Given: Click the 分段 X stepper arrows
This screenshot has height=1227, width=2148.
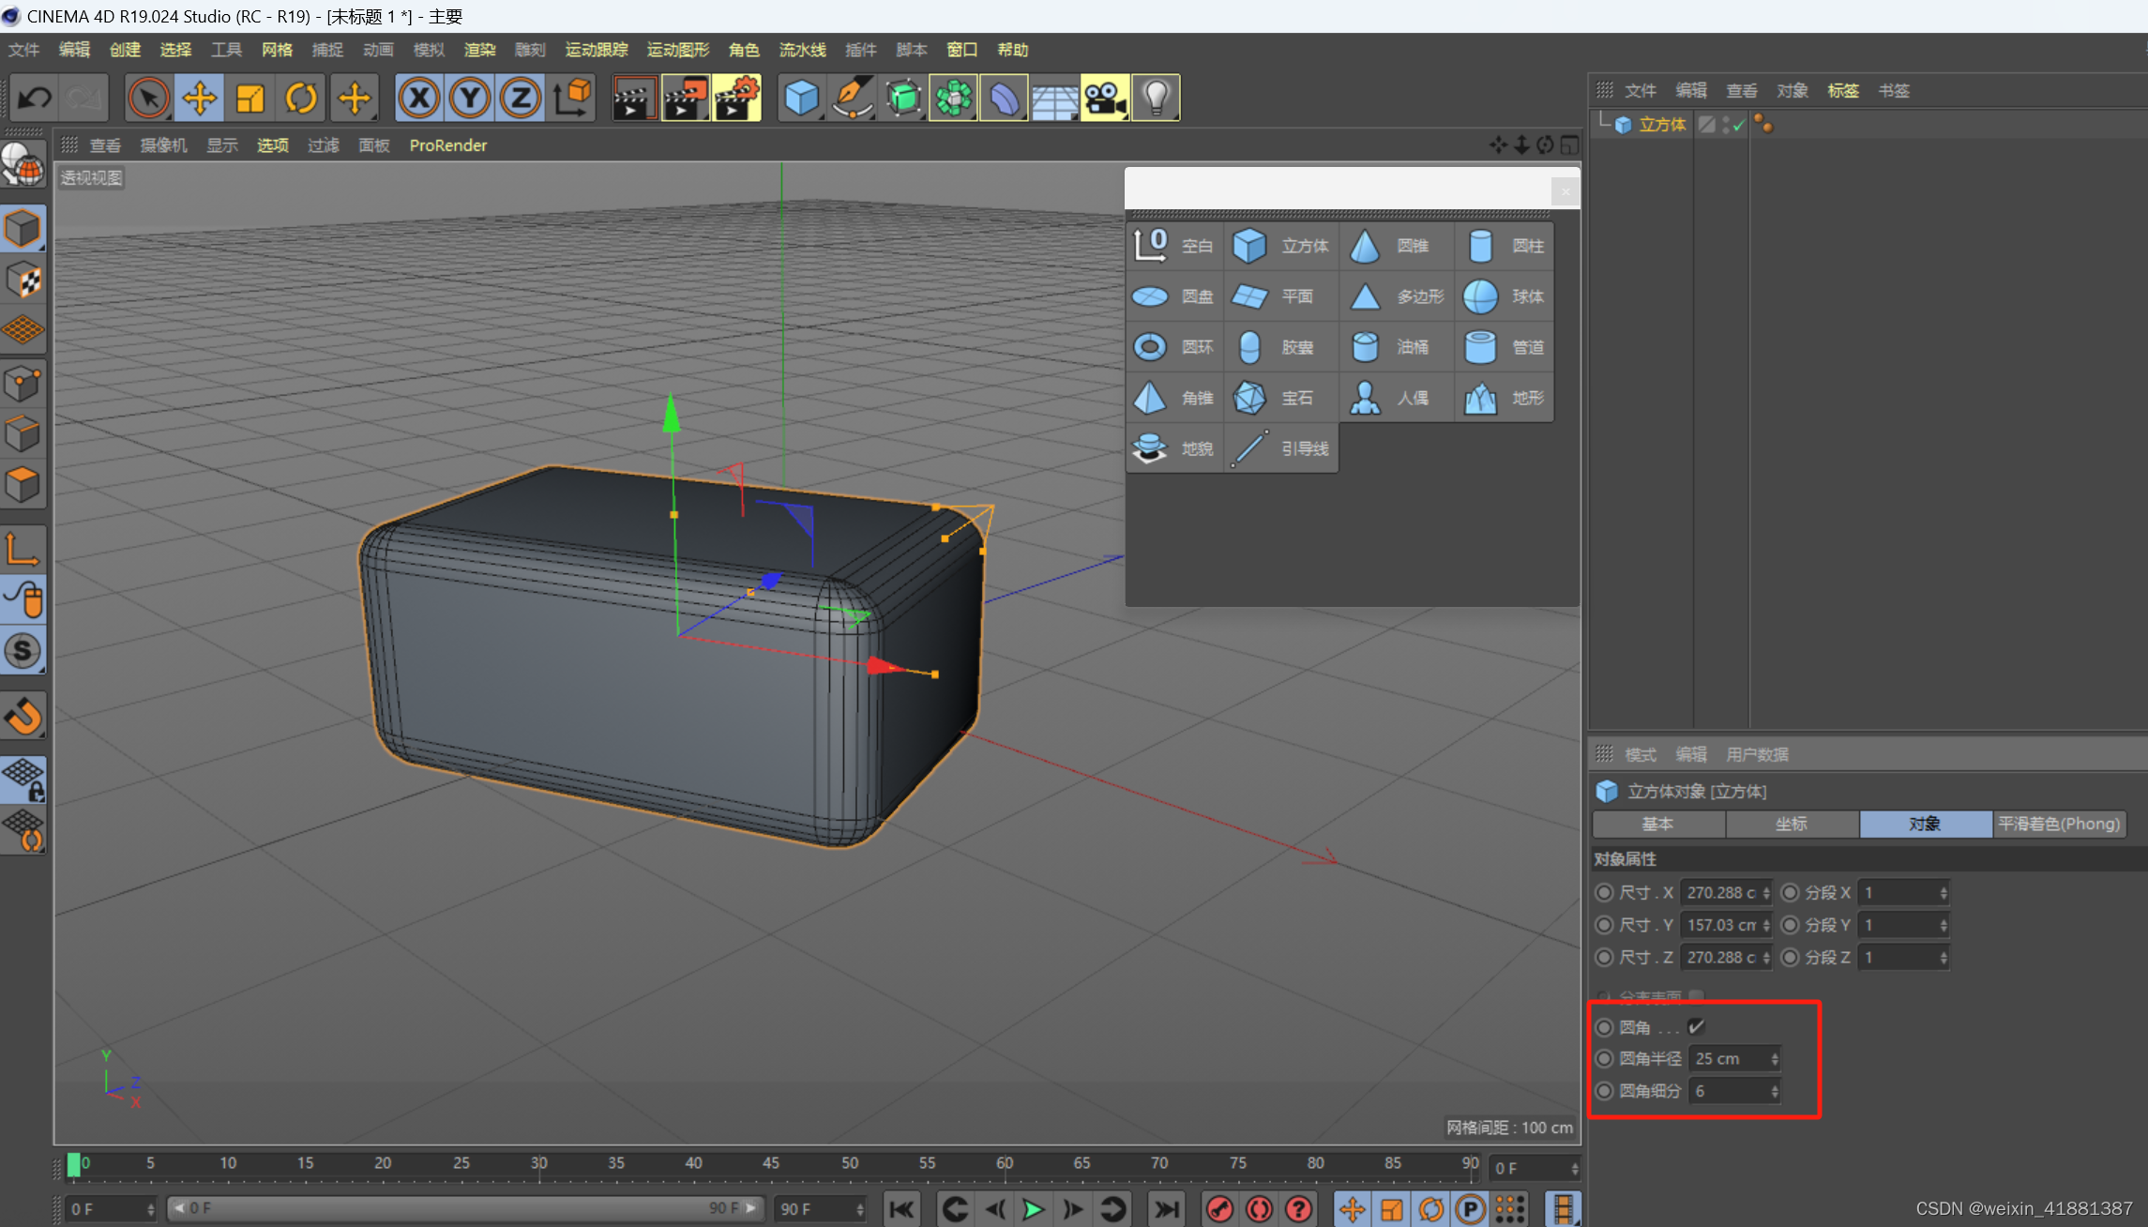Looking at the screenshot, I should tap(1943, 893).
